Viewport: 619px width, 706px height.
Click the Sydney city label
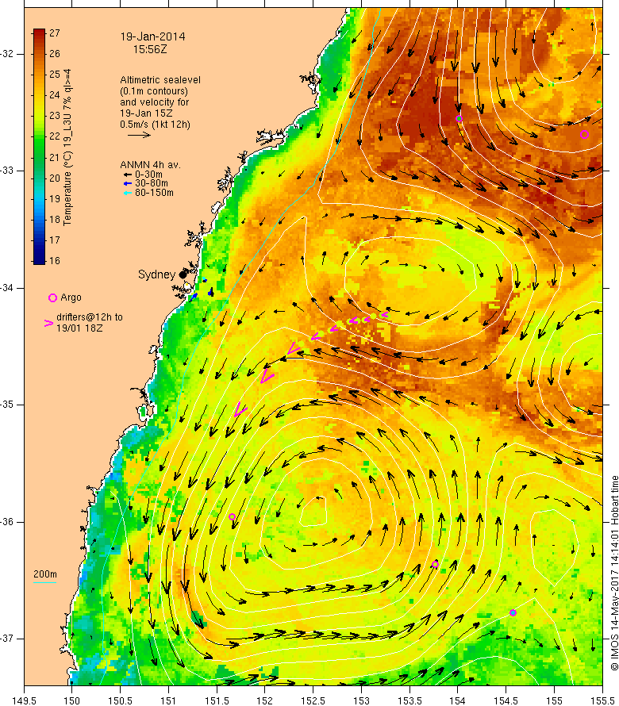156,274
